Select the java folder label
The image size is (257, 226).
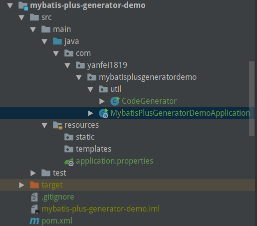71,41
